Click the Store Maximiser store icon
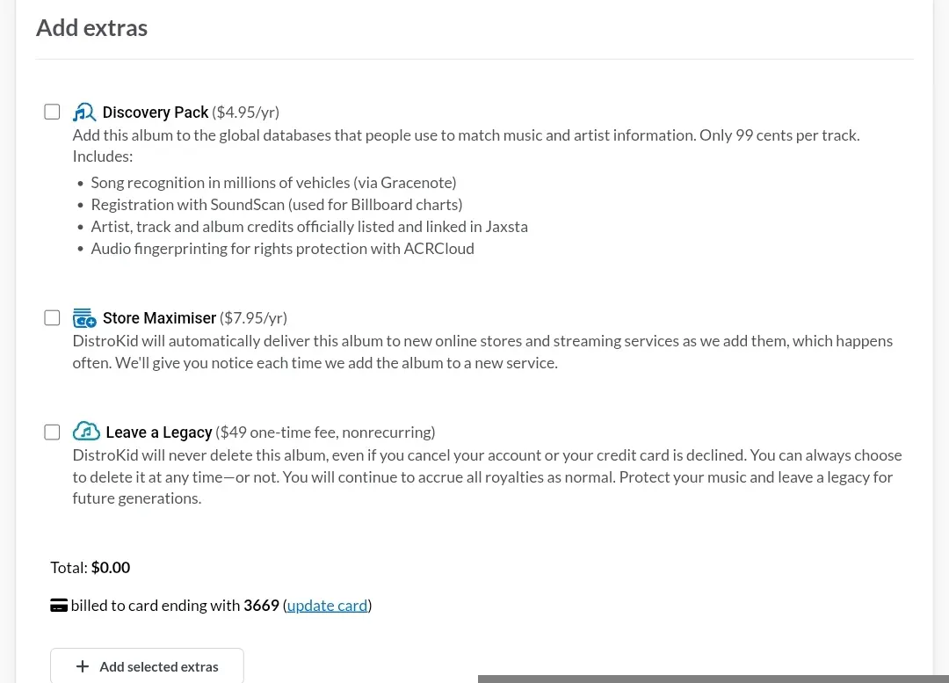 [84, 318]
